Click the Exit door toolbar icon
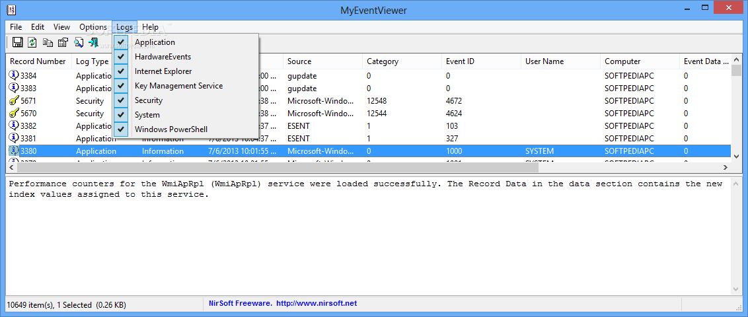 (x=93, y=42)
